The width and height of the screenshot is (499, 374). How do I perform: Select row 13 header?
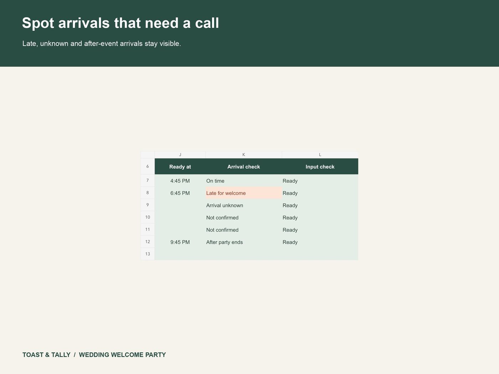point(148,254)
